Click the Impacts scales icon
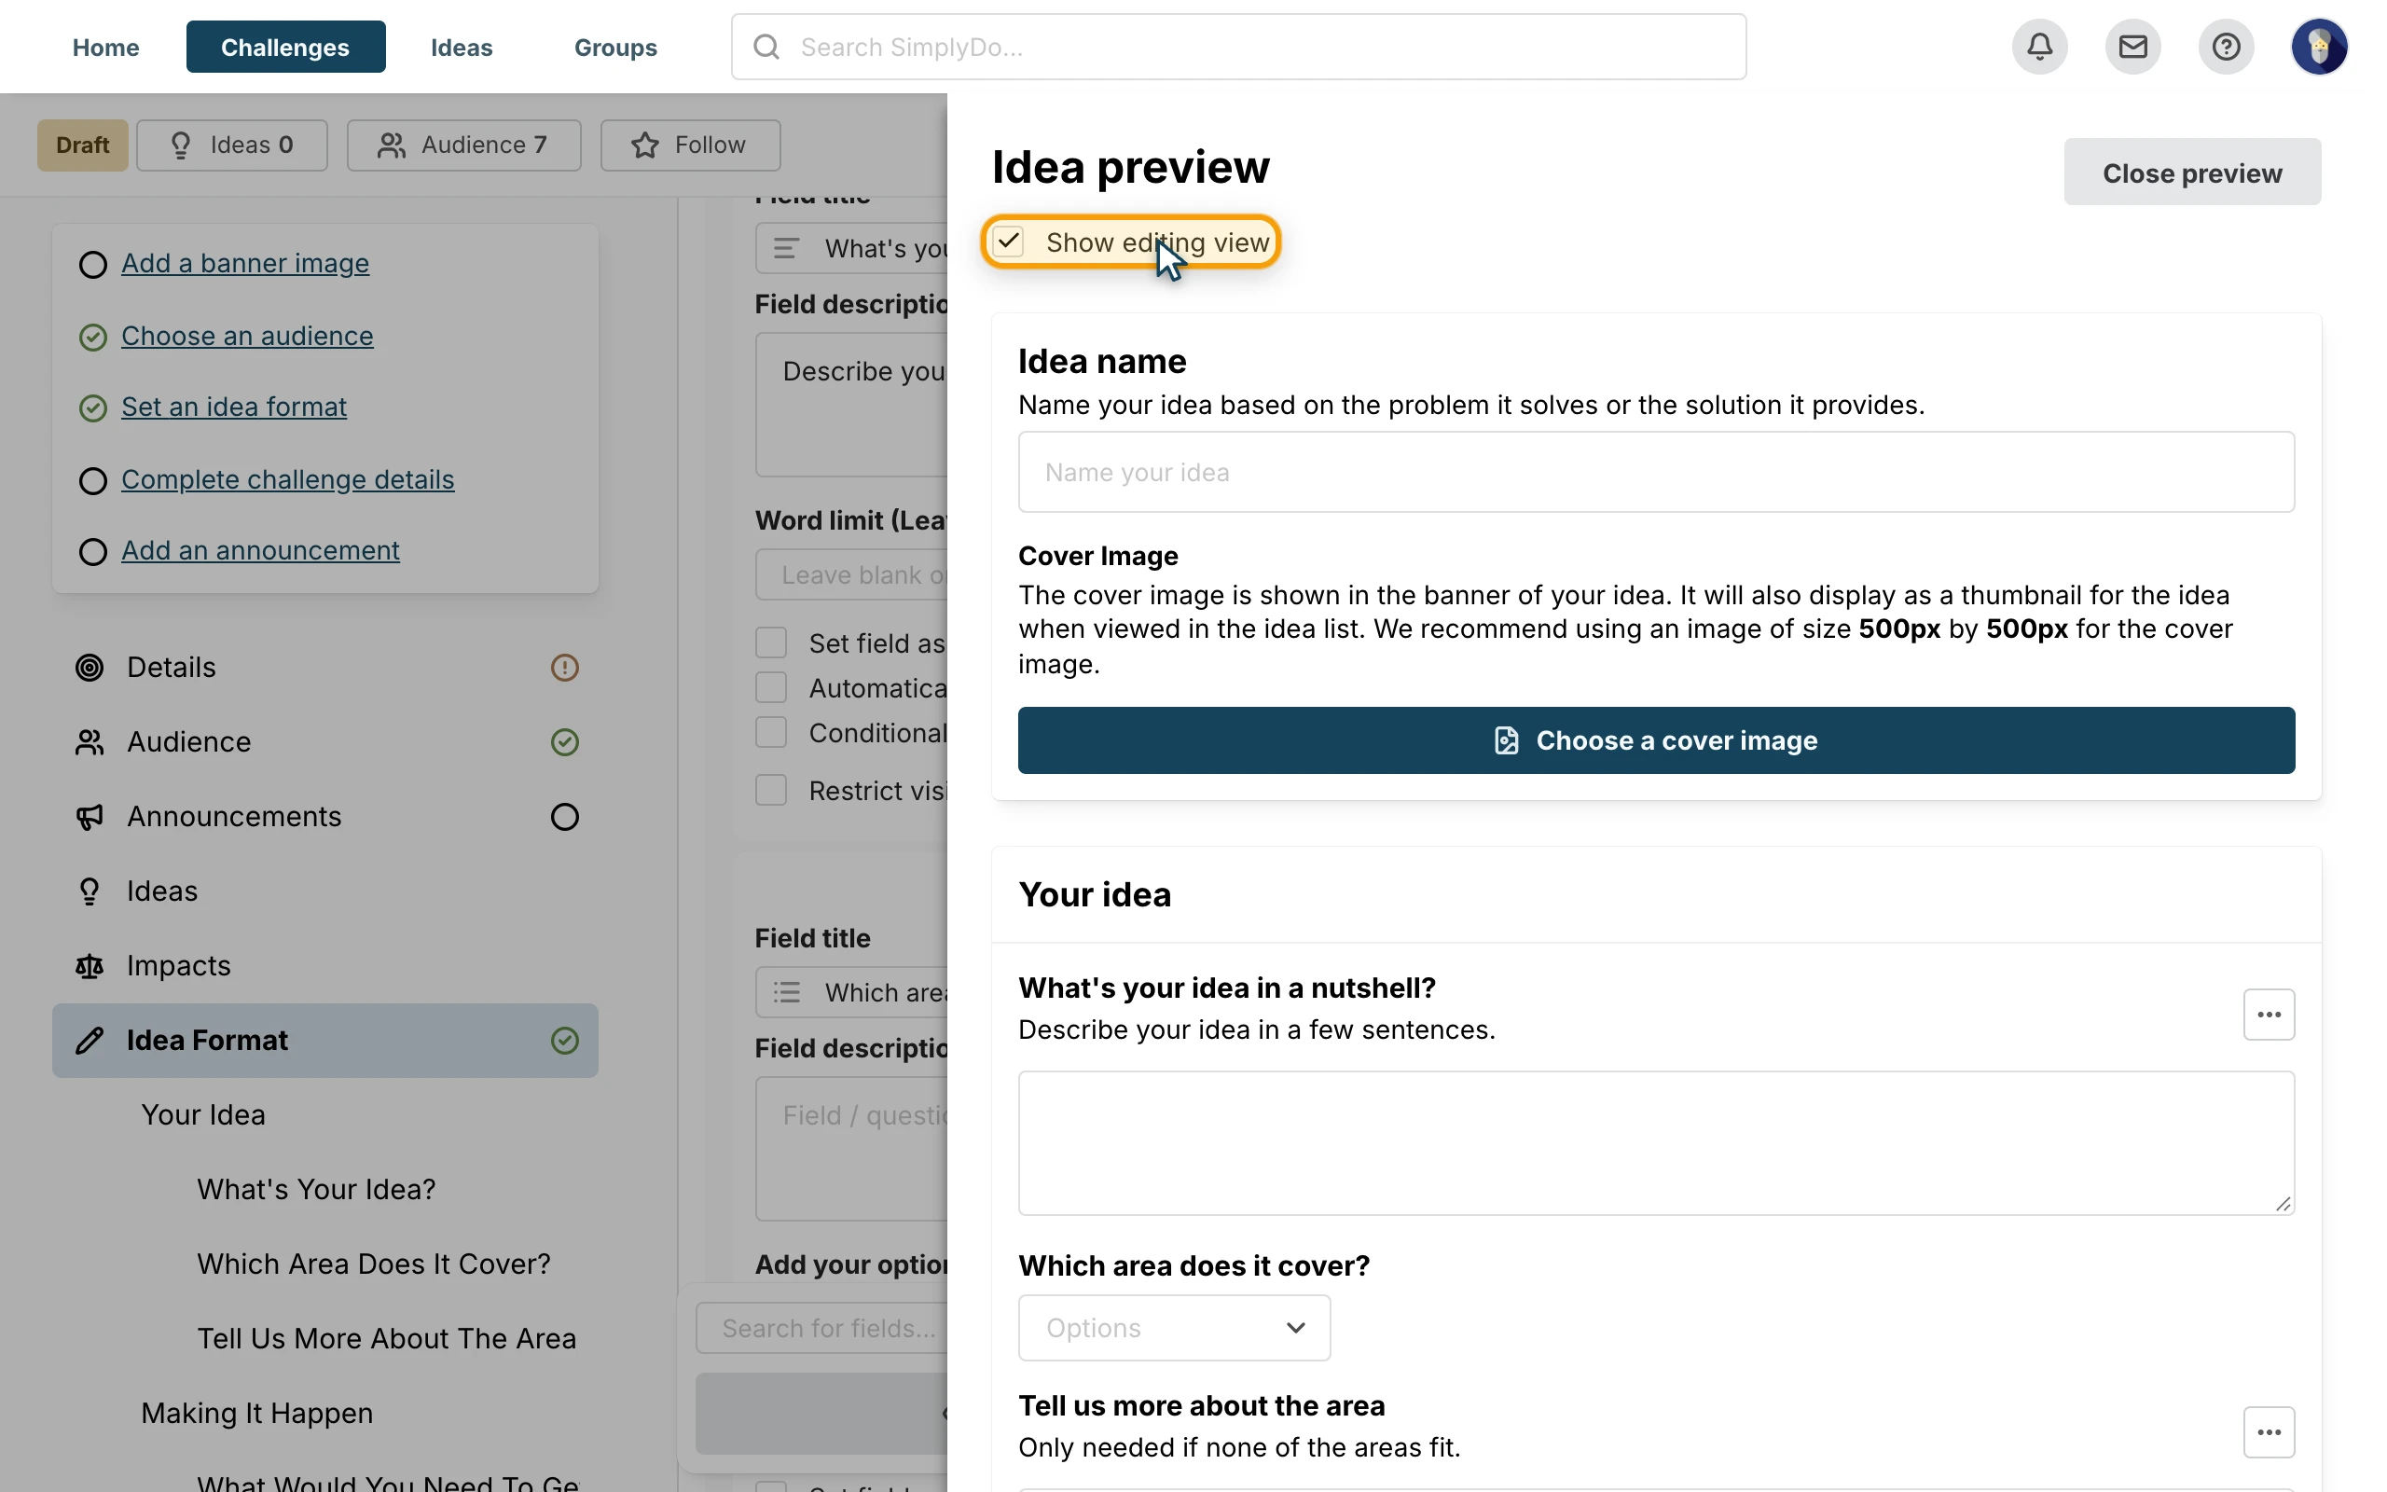 (x=90, y=966)
